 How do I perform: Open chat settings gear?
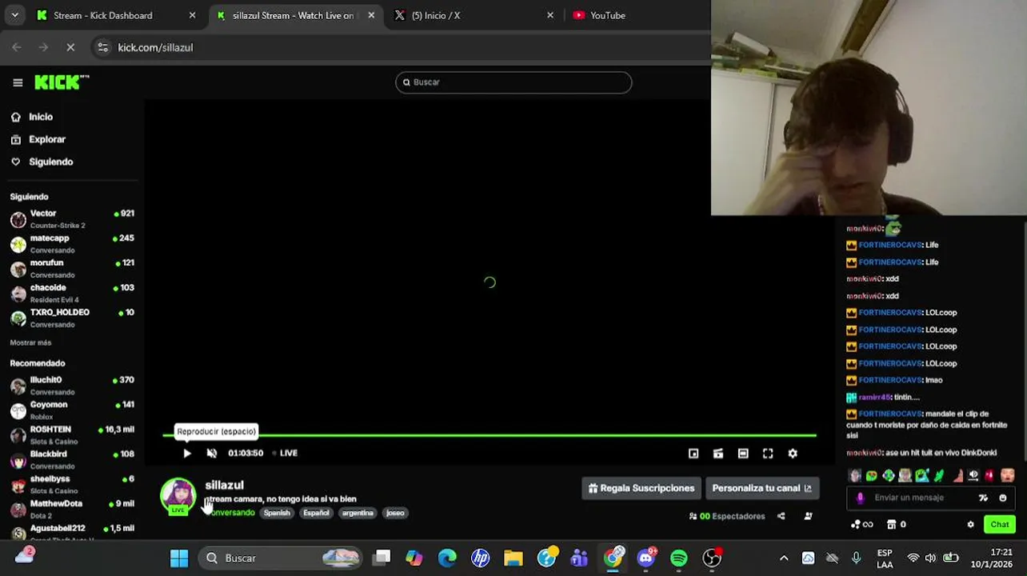(971, 525)
